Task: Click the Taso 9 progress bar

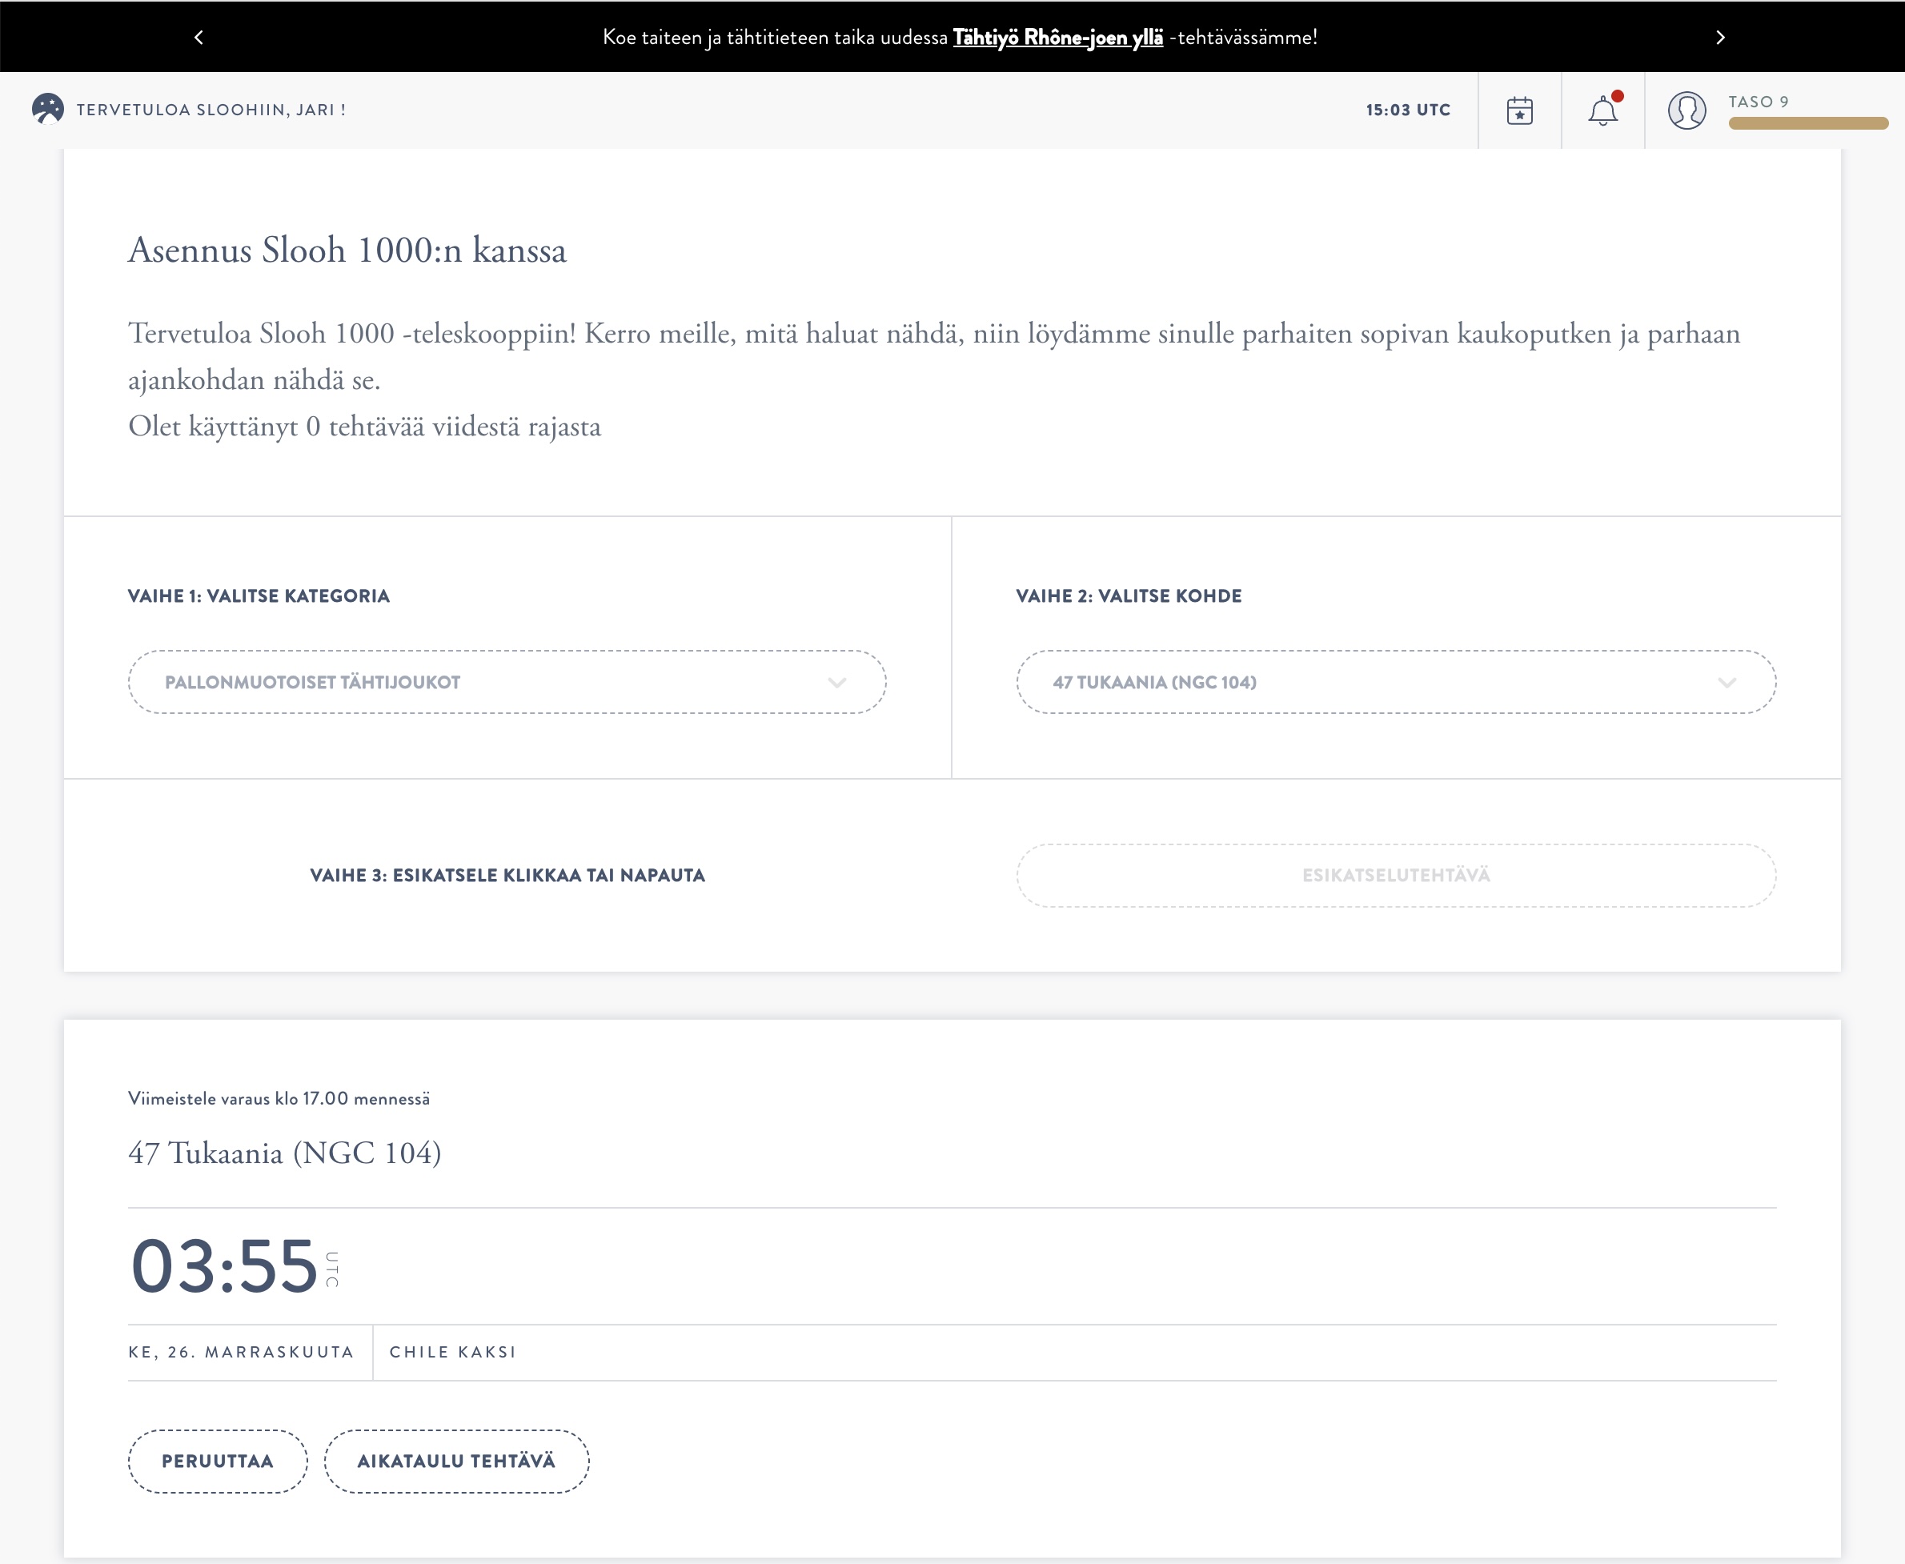Action: 1807,123
